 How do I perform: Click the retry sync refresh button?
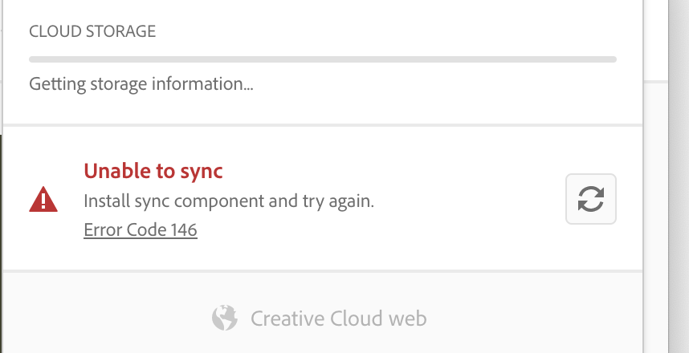590,199
